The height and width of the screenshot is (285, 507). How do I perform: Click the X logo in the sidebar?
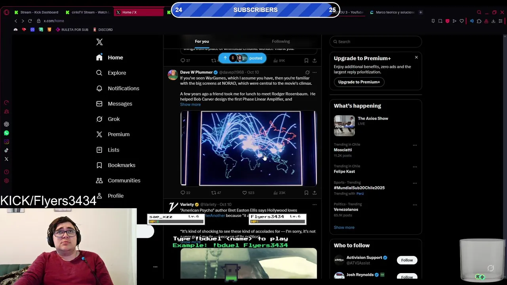99,42
